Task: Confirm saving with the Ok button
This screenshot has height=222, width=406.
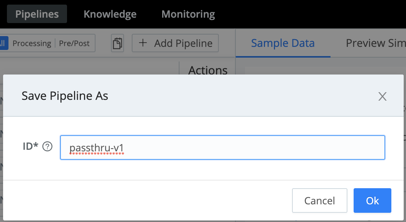Action: 372,200
